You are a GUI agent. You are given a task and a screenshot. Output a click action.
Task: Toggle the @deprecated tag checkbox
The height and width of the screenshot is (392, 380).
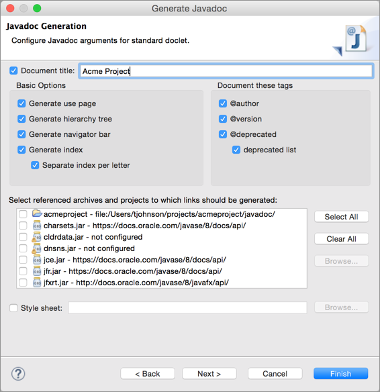(x=223, y=134)
